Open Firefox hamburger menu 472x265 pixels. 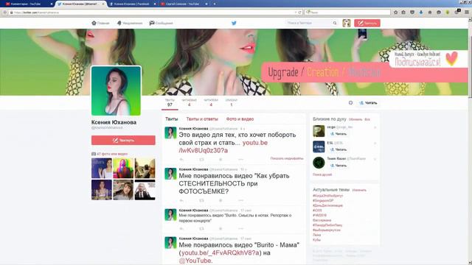(x=467, y=13)
